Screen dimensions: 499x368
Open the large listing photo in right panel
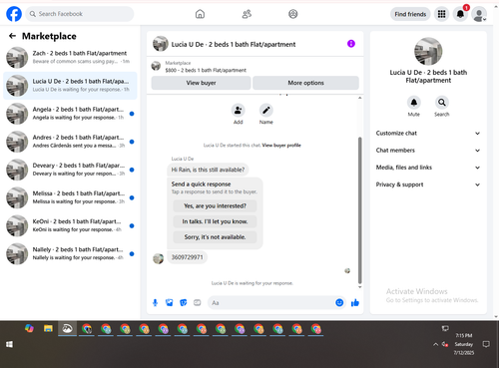pyautogui.click(x=428, y=51)
